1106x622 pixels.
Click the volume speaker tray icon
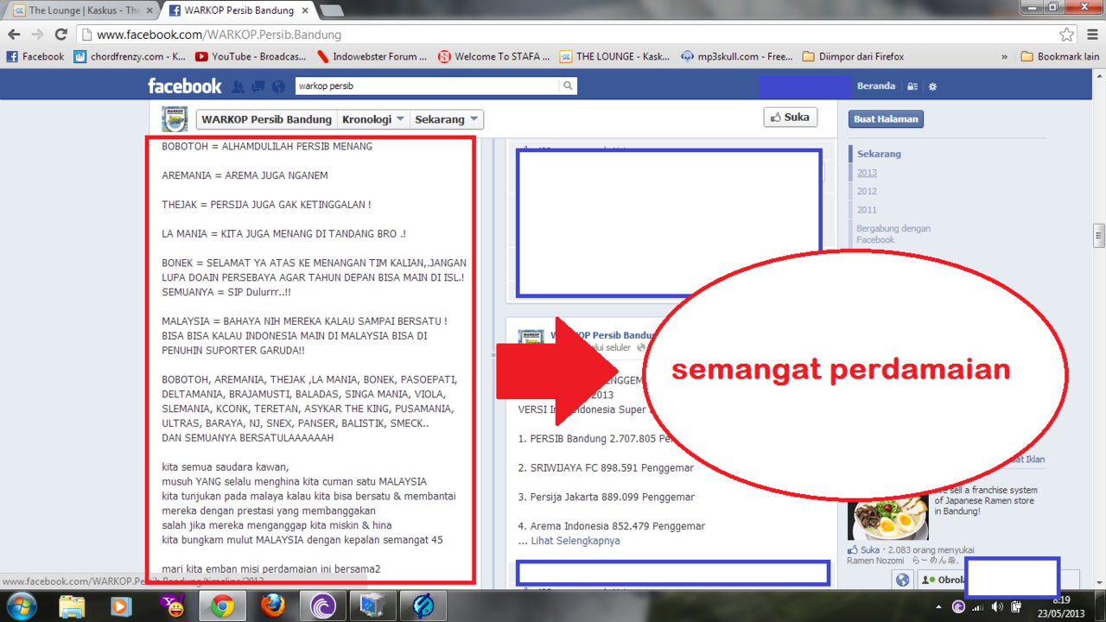[x=997, y=606]
